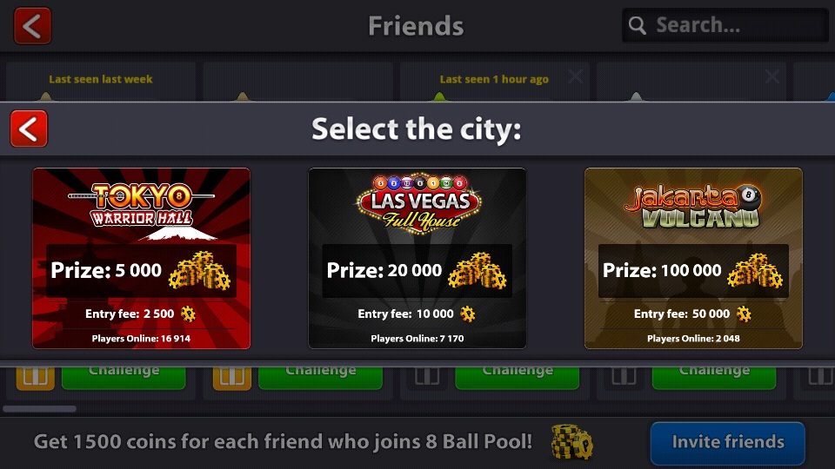Image resolution: width=835 pixels, height=469 pixels.
Task: Click the red back arrow beside Friends title
Action: coord(32,25)
